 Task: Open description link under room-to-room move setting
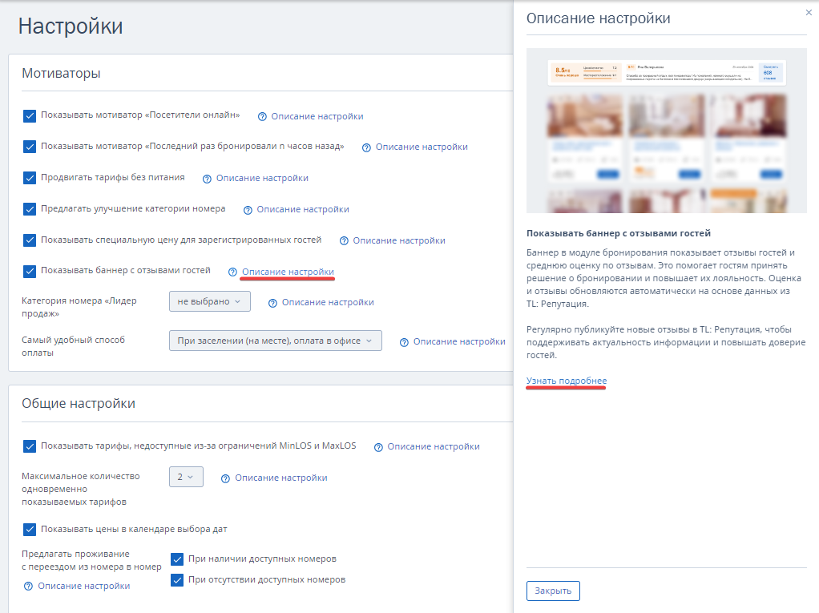point(83,587)
